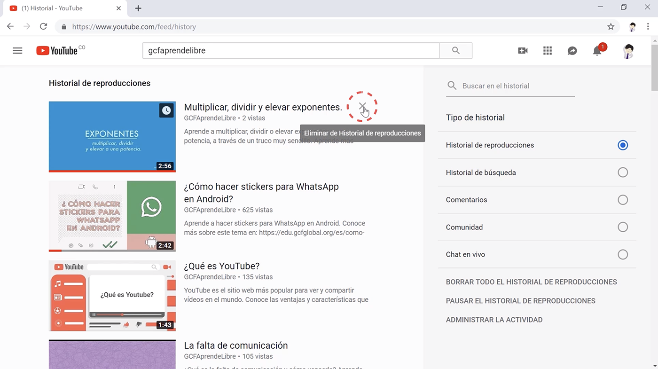Viewport: 658px width, 369px height.
Task: Click the search magnifier button
Action: tap(455, 51)
